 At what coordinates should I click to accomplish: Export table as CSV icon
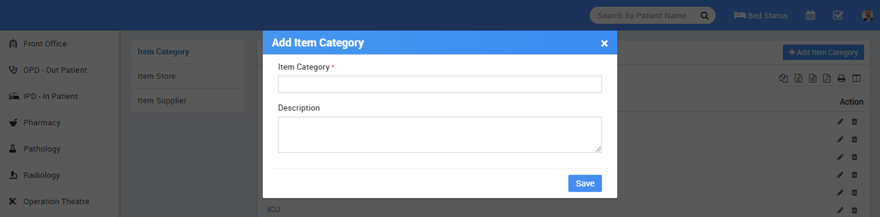(813, 78)
